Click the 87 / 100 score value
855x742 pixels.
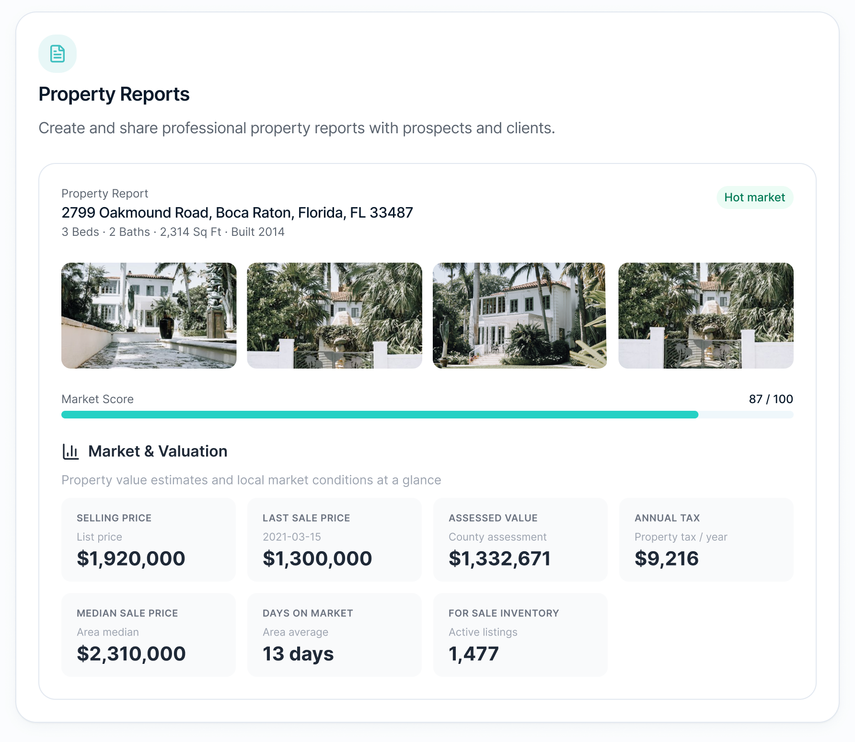(771, 399)
